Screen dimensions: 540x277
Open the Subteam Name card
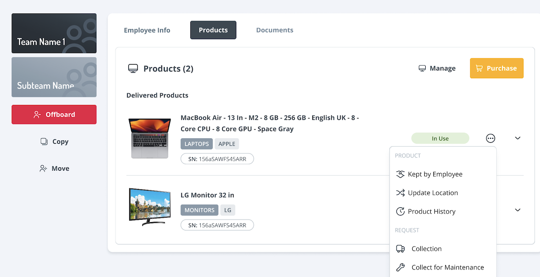point(54,77)
